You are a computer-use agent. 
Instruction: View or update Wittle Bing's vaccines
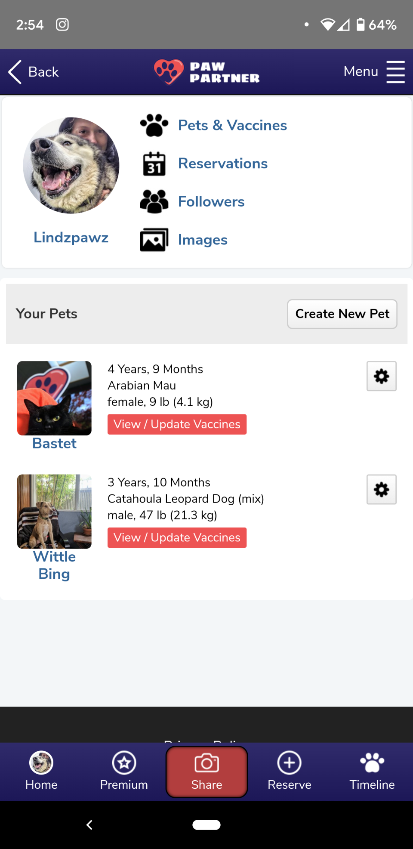[177, 537]
